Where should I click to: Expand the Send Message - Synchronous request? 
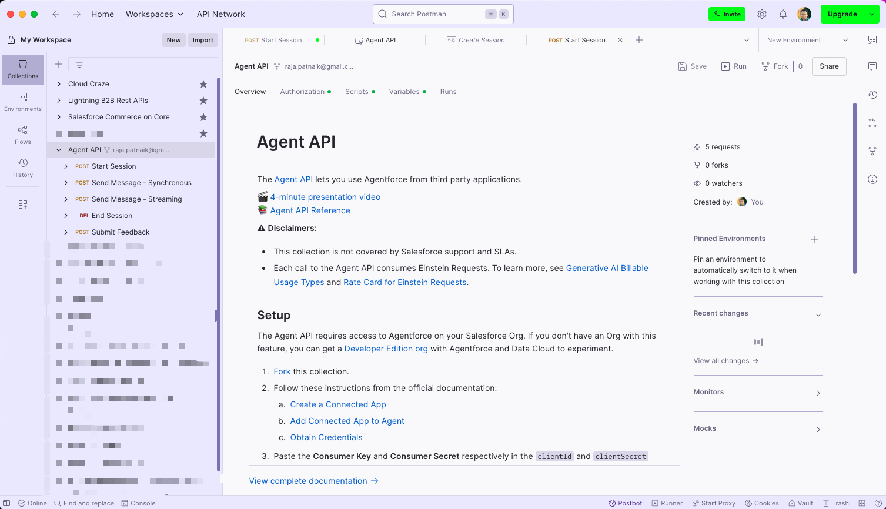click(x=66, y=183)
